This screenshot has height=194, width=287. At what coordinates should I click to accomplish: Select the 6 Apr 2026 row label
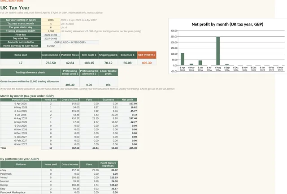pos(21,103)
